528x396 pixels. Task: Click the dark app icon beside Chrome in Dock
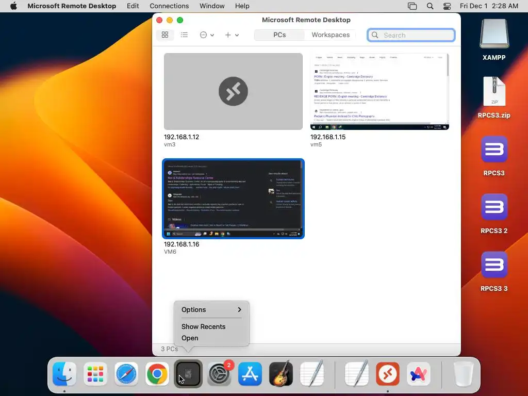tap(188, 374)
